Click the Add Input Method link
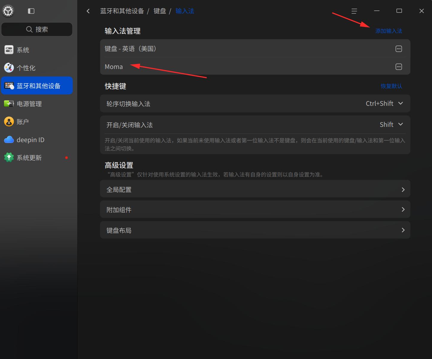 (x=389, y=31)
